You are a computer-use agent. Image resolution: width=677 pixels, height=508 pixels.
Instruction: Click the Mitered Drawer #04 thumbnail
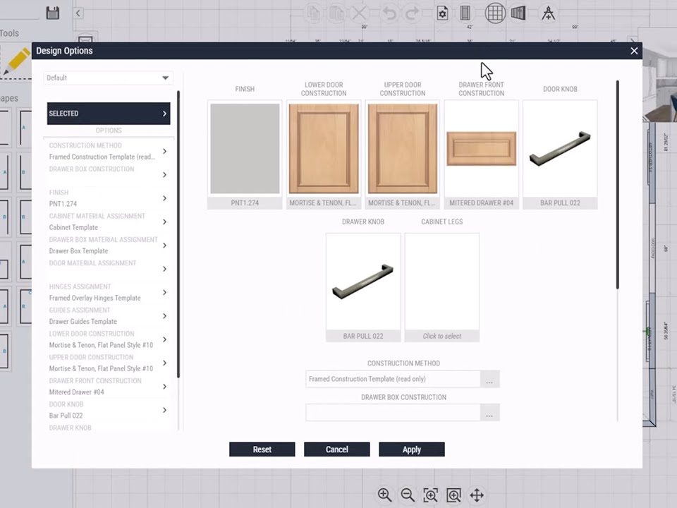click(481, 149)
